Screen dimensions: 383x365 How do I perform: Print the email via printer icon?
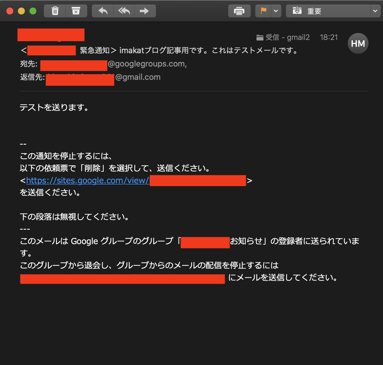tap(239, 11)
